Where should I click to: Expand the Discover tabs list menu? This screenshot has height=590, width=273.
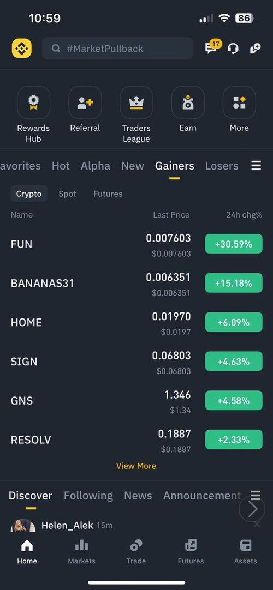point(256,495)
